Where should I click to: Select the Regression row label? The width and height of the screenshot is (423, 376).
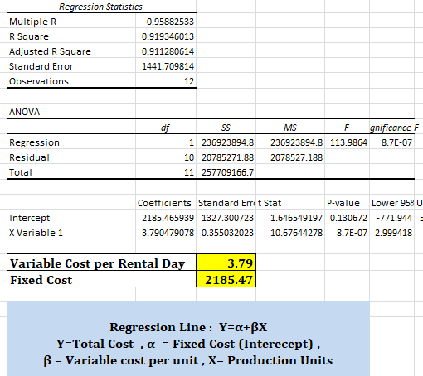[71, 142]
